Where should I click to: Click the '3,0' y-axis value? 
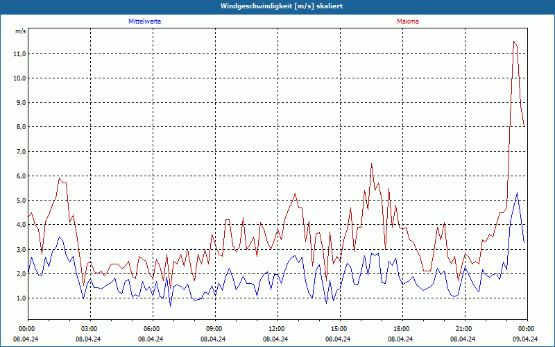click(x=22, y=249)
